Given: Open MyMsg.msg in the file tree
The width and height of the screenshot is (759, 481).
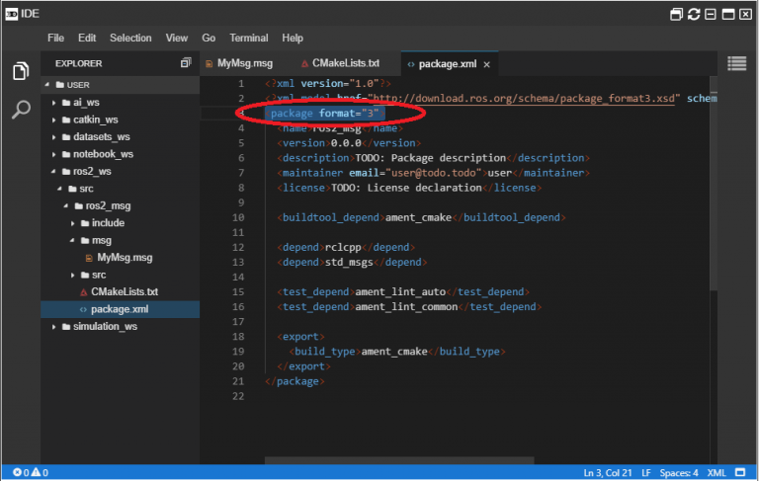Looking at the screenshot, I should [x=125, y=258].
